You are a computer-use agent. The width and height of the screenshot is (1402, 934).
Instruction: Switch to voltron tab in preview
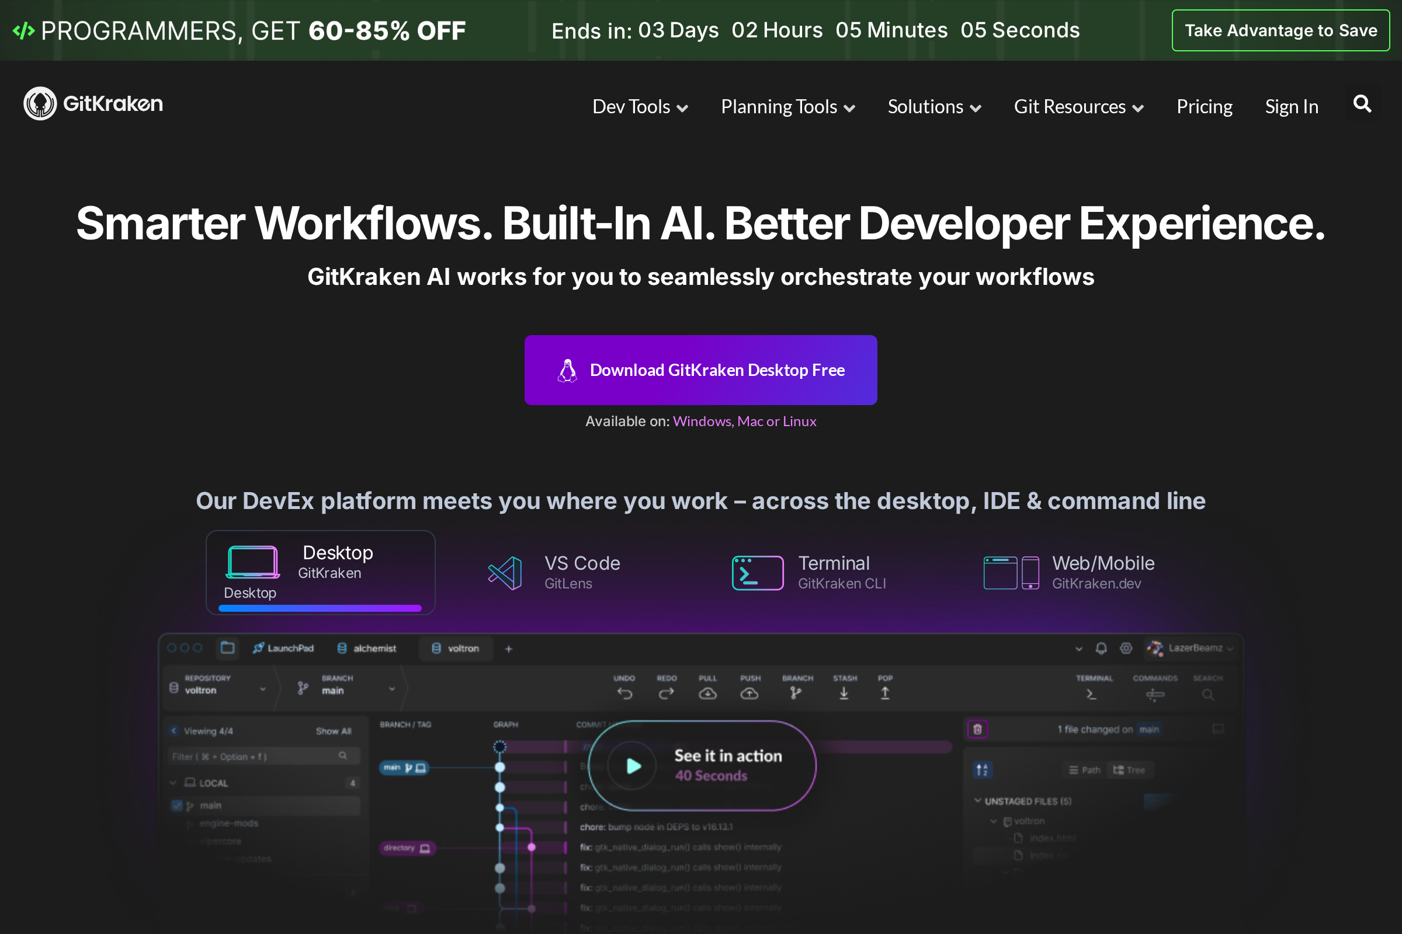tap(456, 648)
